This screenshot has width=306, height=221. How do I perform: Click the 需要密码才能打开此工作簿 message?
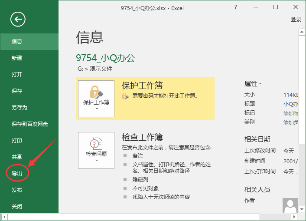165,96
